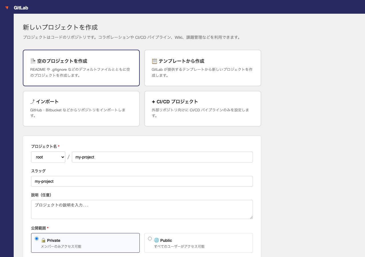
Task: Click the '新しいプロジェクトを作成' heading
Action: point(60,27)
